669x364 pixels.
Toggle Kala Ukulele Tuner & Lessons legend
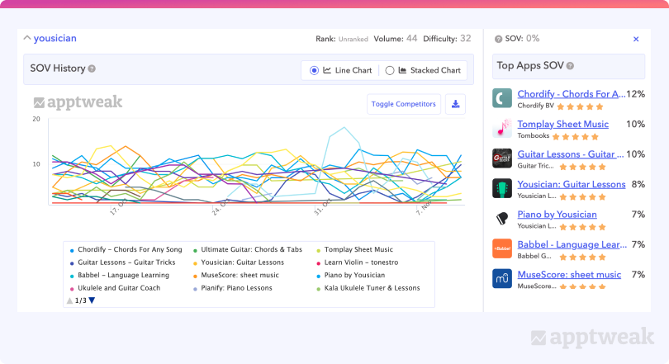[x=368, y=288]
